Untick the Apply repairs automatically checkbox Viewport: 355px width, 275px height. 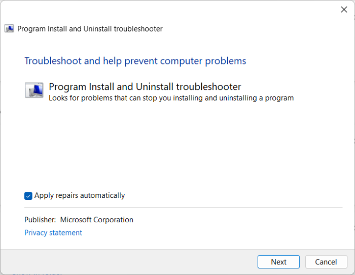(x=28, y=196)
